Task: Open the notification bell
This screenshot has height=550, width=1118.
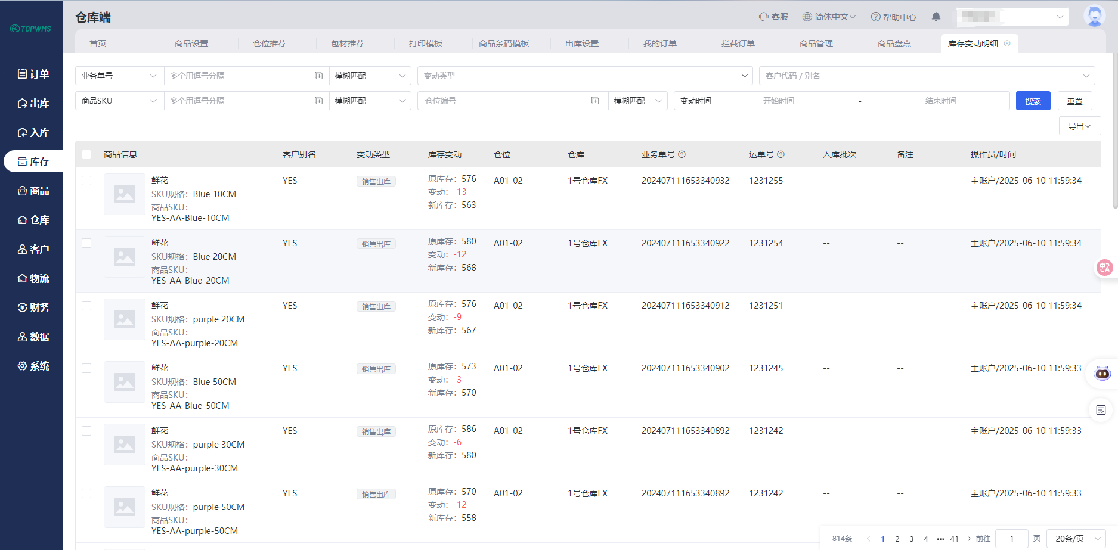Action: (936, 17)
